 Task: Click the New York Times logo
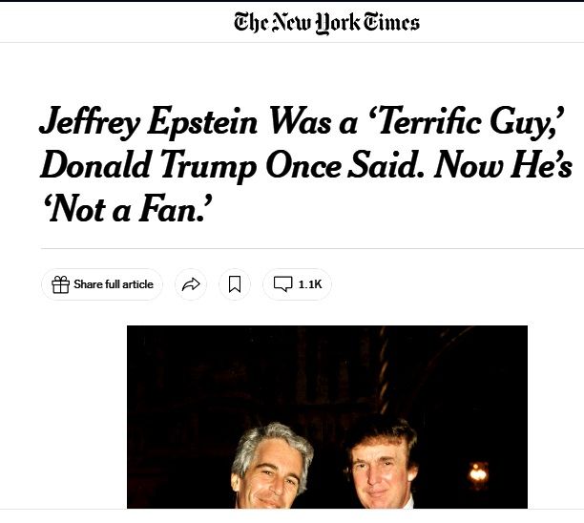(x=325, y=22)
